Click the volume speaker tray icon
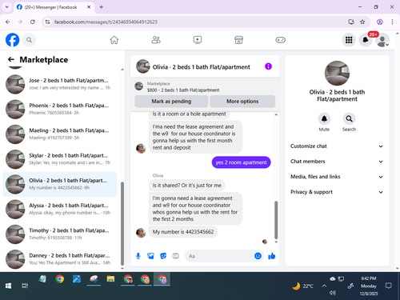The width and height of the screenshot is (400, 300). pos(333,293)
